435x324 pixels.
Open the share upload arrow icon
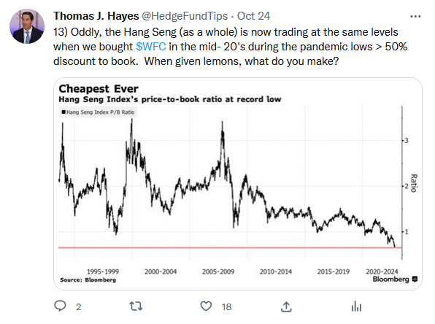click(286, 306)
